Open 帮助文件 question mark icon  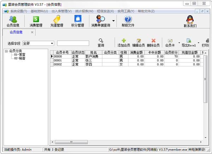click(x=128, y=19)
